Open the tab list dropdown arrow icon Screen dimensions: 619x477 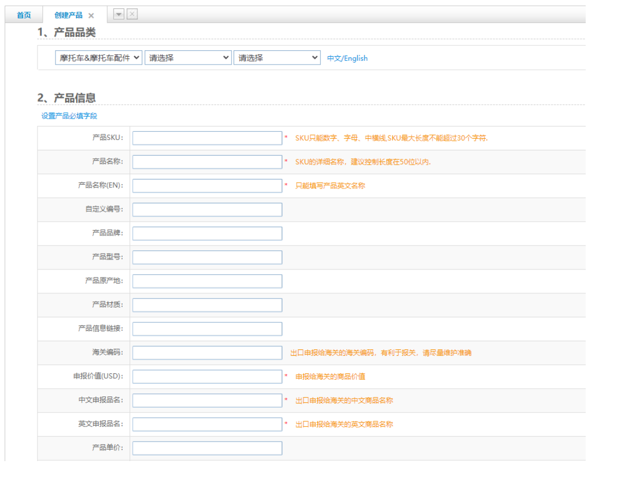[119, 14]
